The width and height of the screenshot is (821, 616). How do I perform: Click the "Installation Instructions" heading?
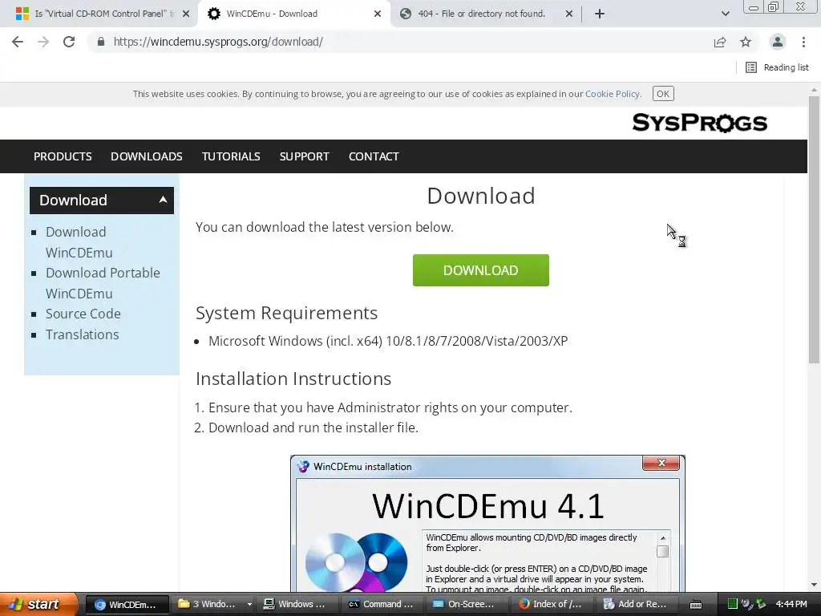click(x=293, y=379)
